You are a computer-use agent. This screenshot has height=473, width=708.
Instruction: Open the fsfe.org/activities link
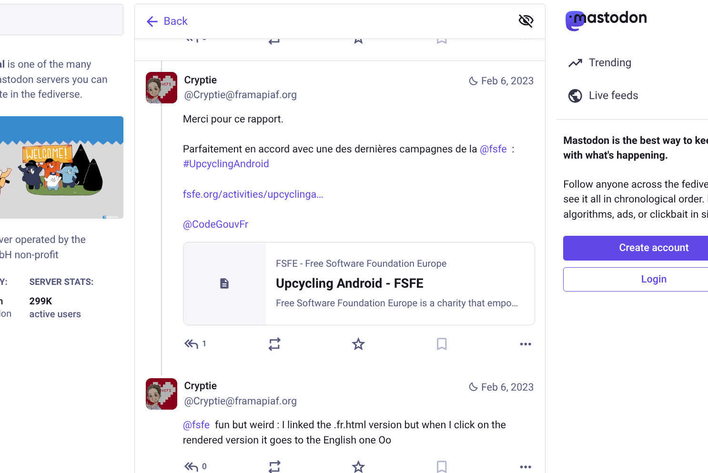coord(253,194)
